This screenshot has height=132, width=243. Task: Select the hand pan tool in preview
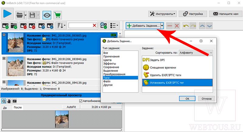pyautogui.click(x=9, y=101)
